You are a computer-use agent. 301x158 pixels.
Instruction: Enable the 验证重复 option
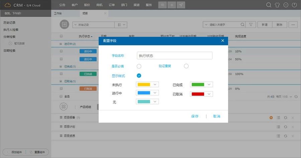(x=186, y=66)
